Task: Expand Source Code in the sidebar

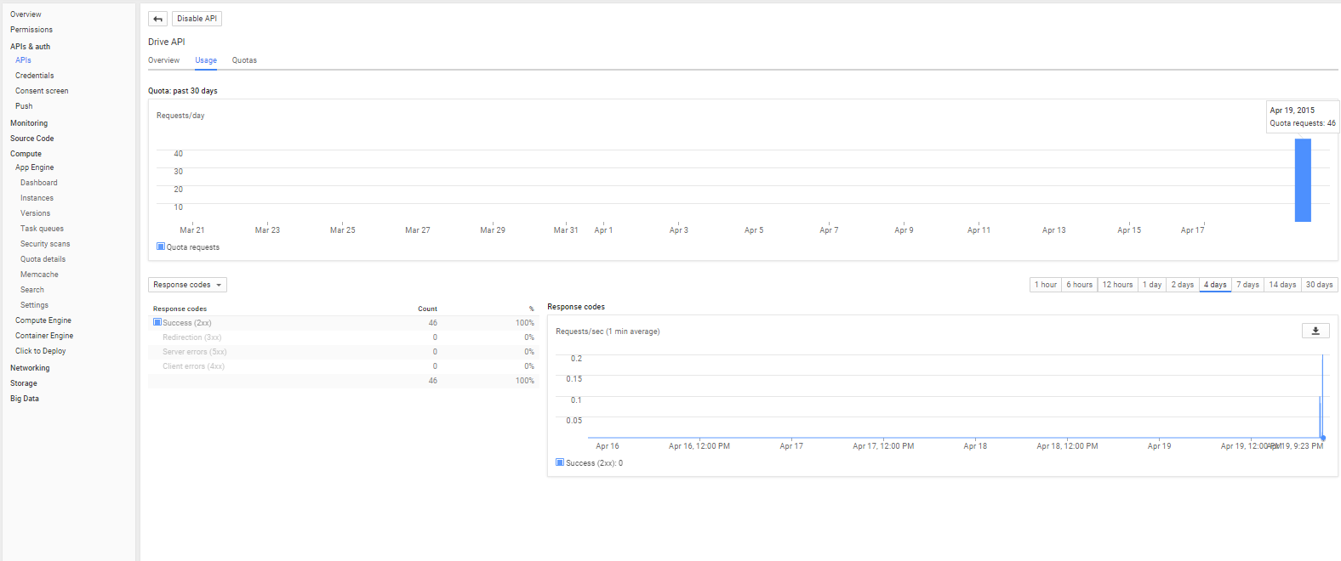Action: pos(31,139)
